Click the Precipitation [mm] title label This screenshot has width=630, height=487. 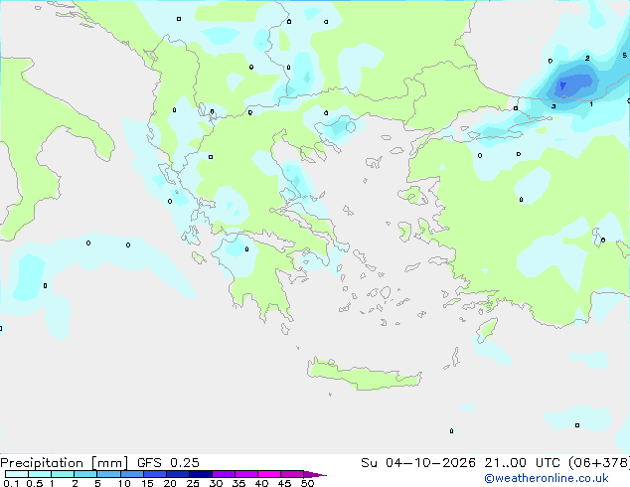pyautogui.click(x=65, y=463)
